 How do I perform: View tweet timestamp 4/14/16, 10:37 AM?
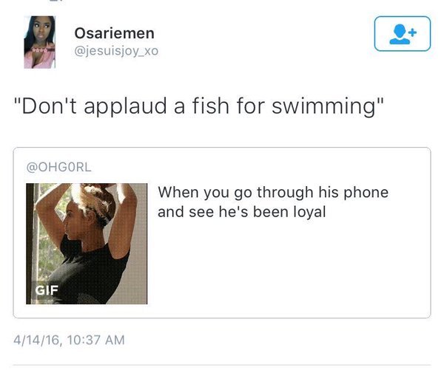click(69, 340)
